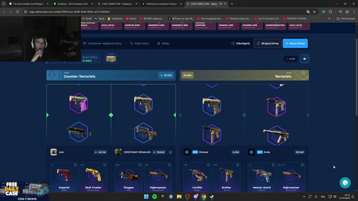Image resolution: width=358 pixels, height=201 pixels.
Task: Open Windows Start menu
Action: coord(146,197)
